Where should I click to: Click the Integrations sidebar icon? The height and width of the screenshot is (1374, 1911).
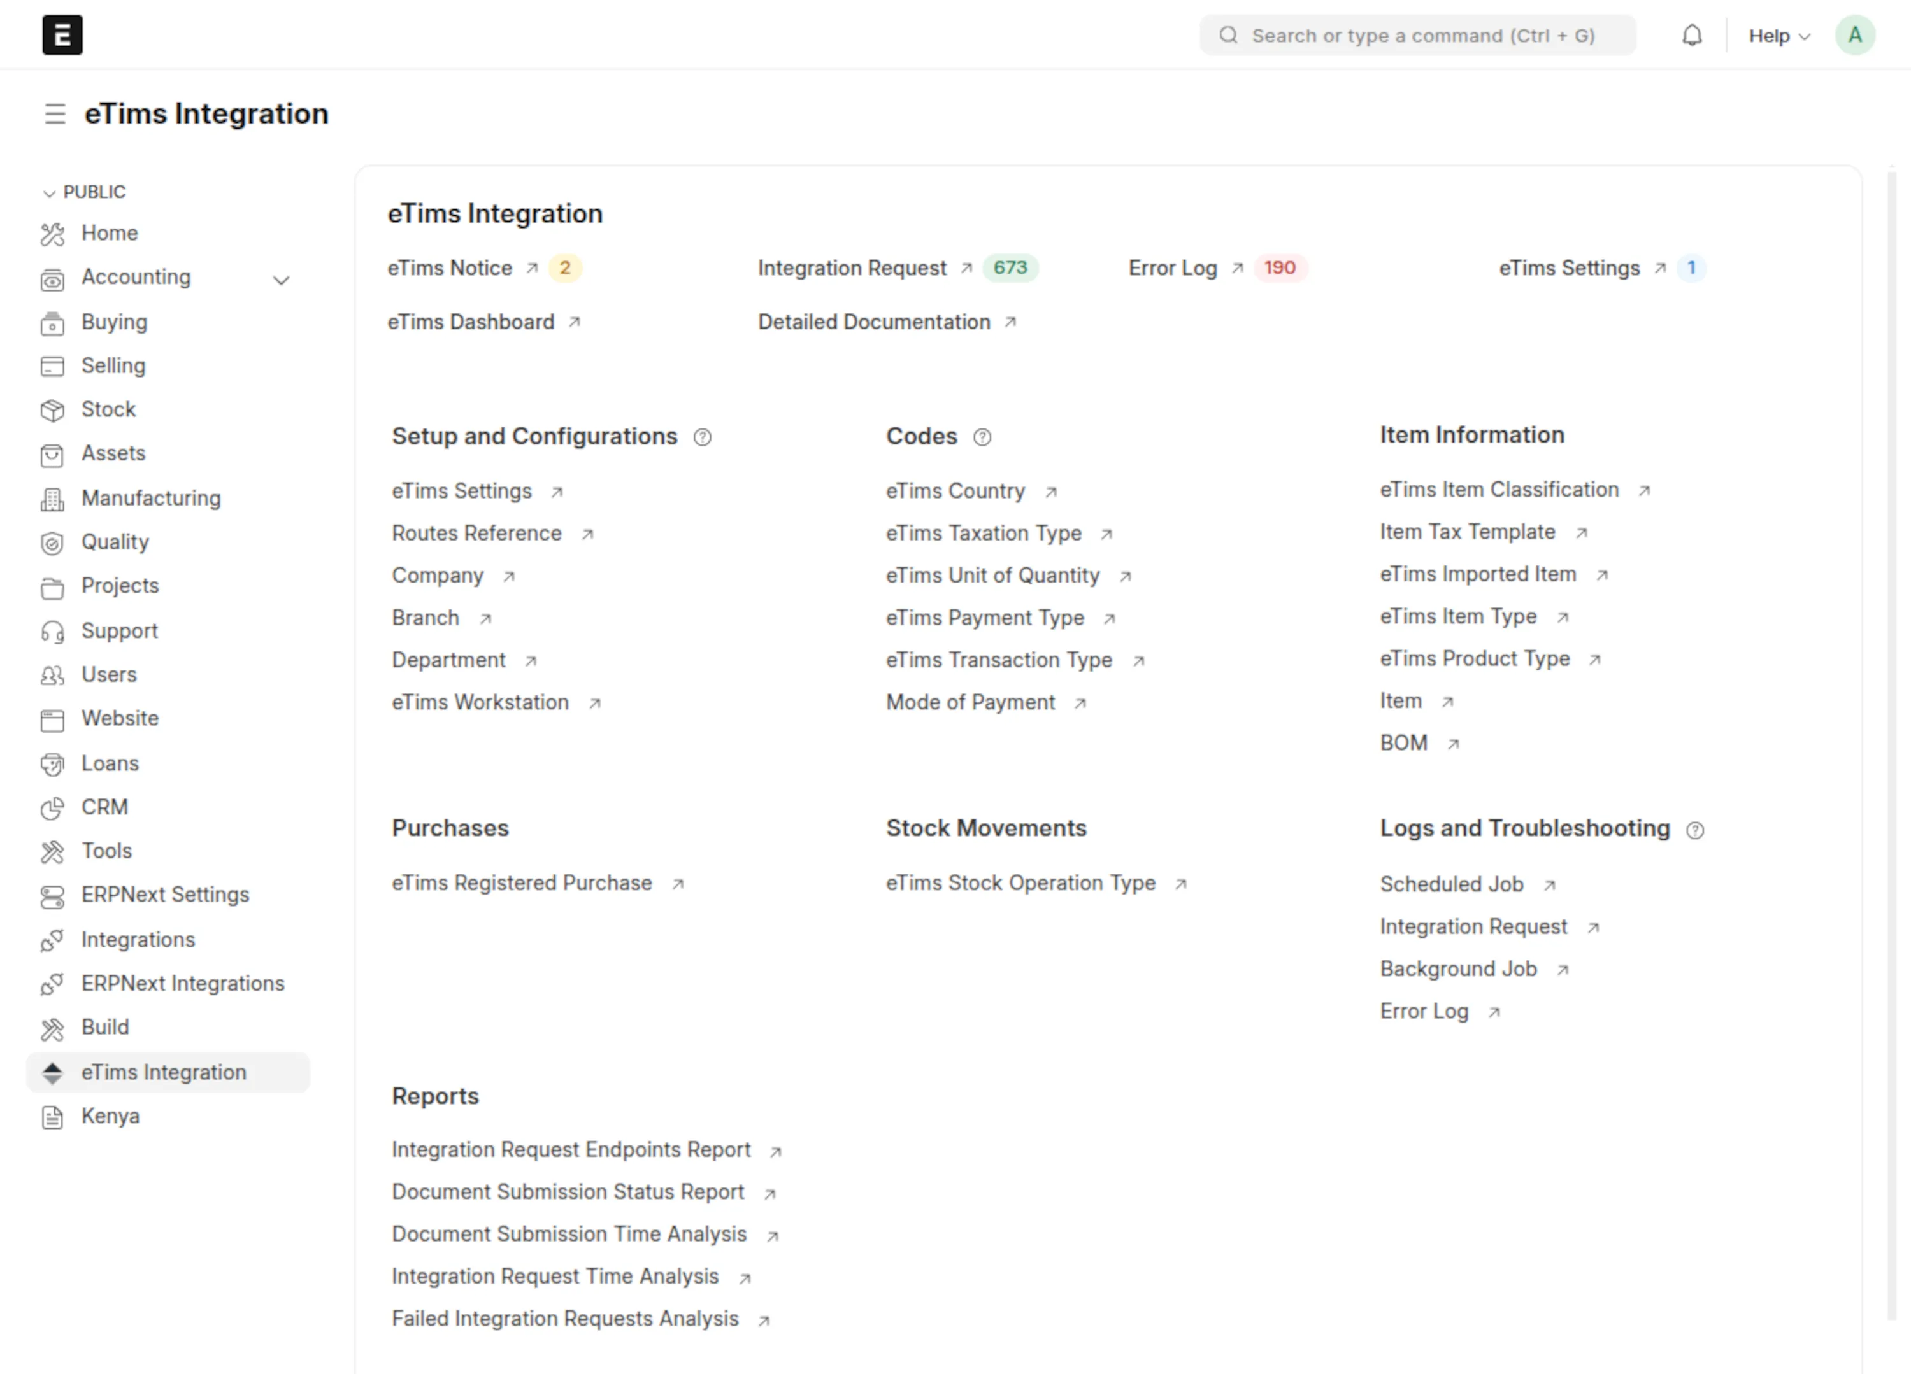tap(52, 940)
